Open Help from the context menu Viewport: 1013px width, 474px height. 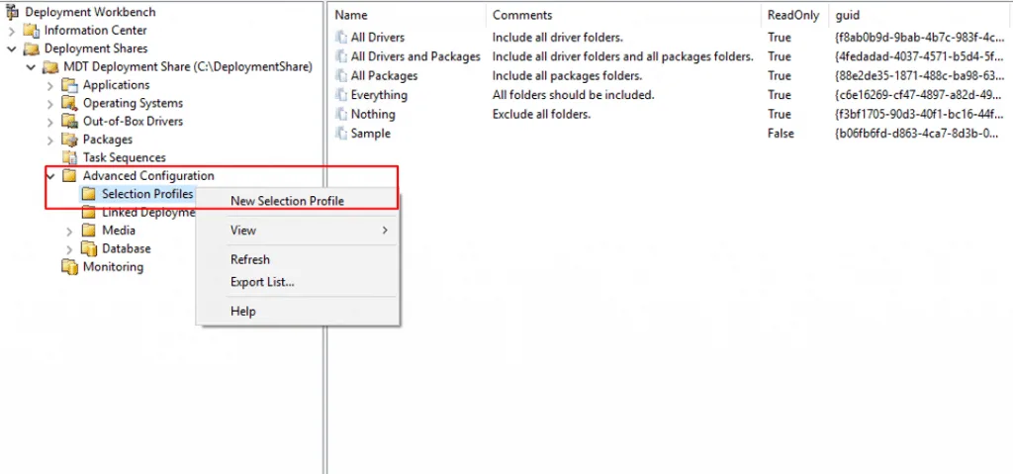click(243, 311)
